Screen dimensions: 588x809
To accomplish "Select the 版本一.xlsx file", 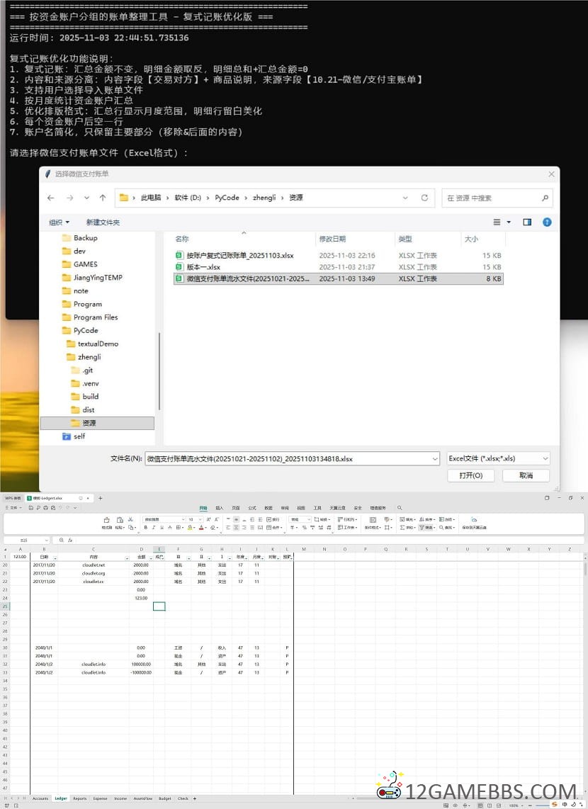I will click(x=203, y=267).
